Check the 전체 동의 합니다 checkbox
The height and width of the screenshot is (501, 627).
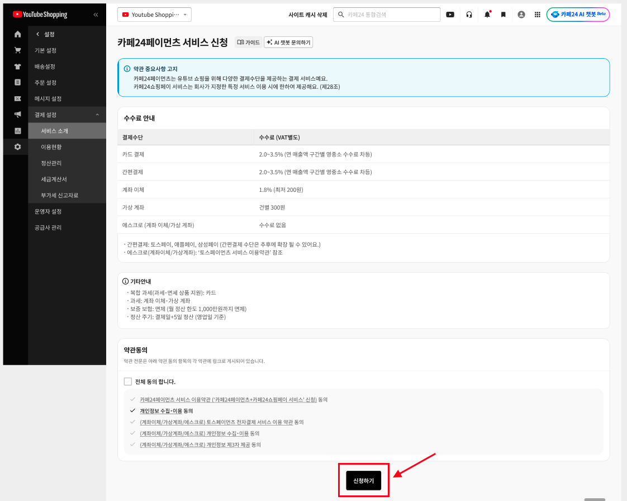pos(128,382)
